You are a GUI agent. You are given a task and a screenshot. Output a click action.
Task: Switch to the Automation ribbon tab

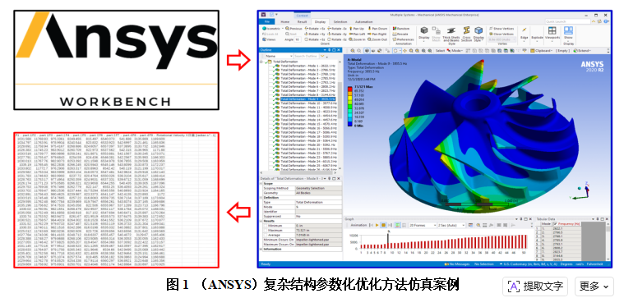pyautogui.click(x=363, y=22)
